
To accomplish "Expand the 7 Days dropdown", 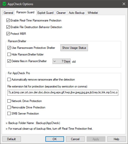I will tap(61, 61).
